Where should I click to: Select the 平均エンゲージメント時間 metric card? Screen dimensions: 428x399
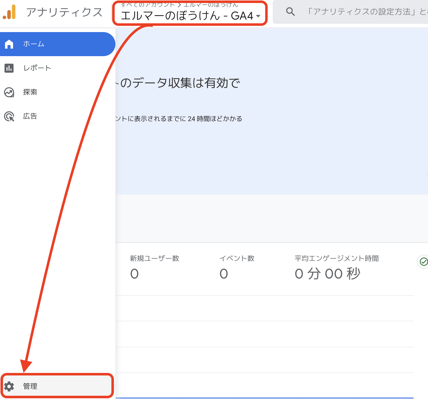pyautogui.click(x=337, y=267)
